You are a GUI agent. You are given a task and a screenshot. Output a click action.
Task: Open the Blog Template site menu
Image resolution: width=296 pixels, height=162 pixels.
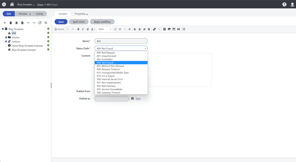(26, 4)
